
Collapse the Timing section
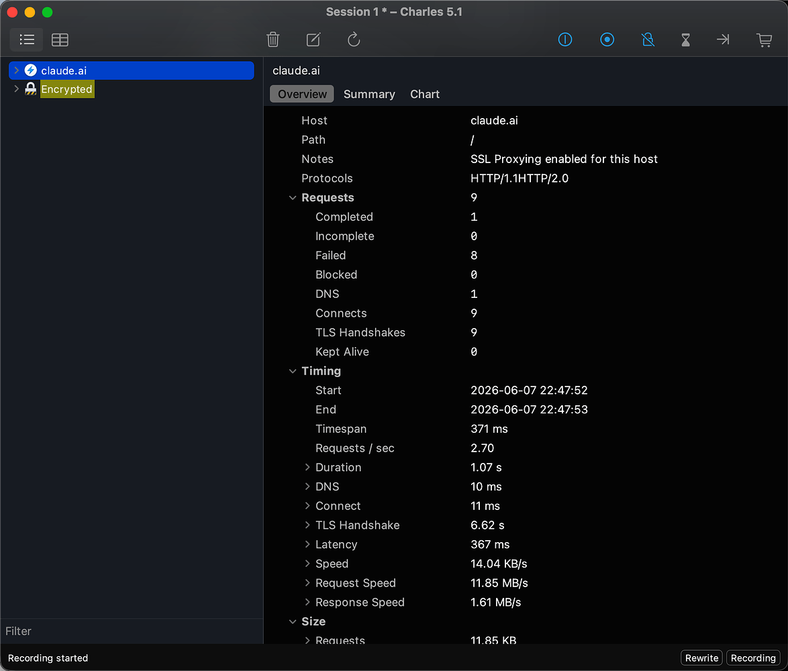pos(293,371)
